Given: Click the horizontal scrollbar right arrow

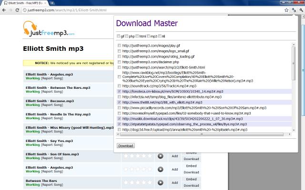Looking at the screenshot, I should pyautogui.click(x=290, y=134).
